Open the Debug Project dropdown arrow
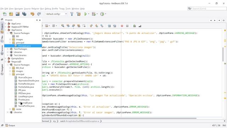The height and width of the screenshot is (128, 227). click(97, 14)
